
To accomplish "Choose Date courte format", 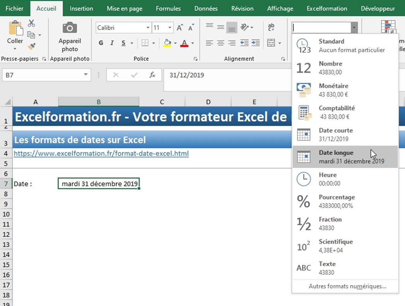I will click(345, 135).
